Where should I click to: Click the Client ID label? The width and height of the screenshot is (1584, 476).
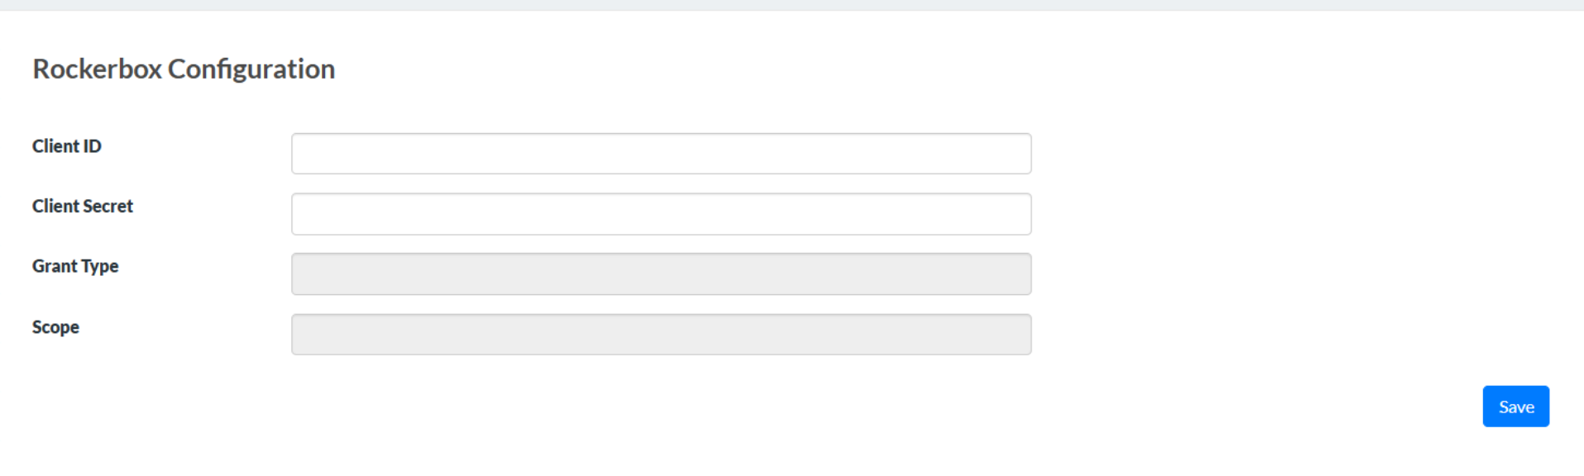[x=67, y=146]
